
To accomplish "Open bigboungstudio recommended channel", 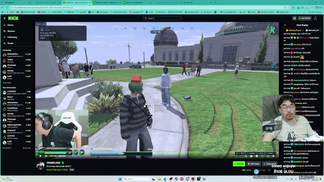I will click(x=16, y=126).
